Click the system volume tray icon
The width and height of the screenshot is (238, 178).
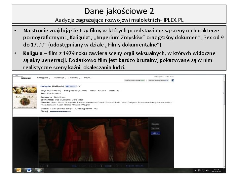207,170
